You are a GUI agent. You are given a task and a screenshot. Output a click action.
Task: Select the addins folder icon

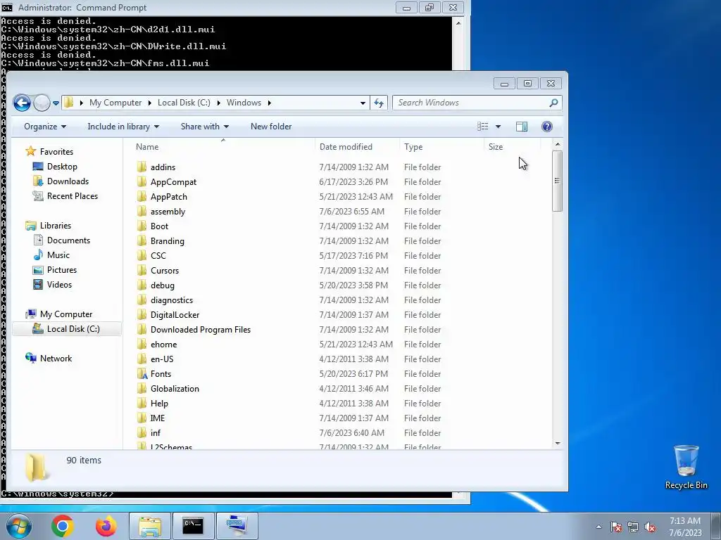pyautogui.click(x=142, y=167)
